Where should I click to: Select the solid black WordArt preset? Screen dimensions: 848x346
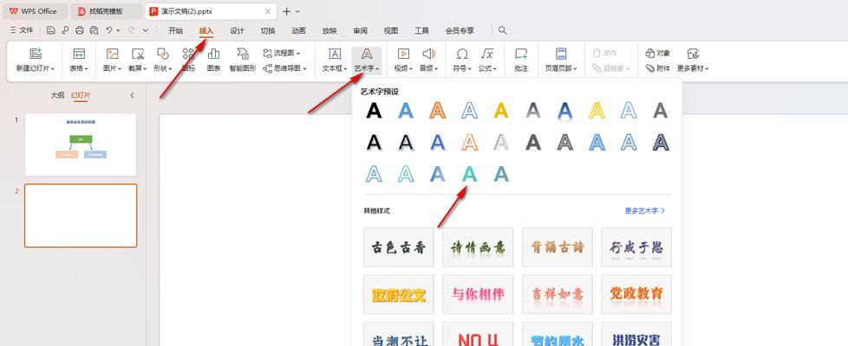click(x=374, y=111)
